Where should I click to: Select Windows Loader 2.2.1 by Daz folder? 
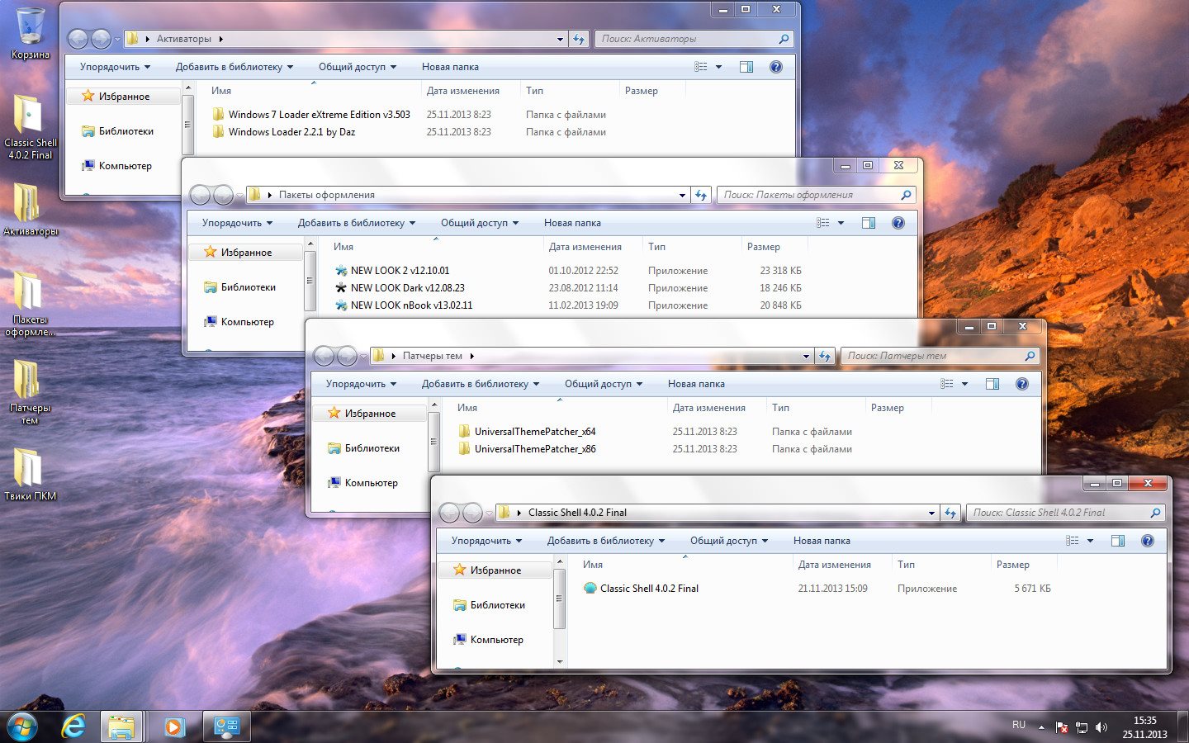(x=283, y=132)
